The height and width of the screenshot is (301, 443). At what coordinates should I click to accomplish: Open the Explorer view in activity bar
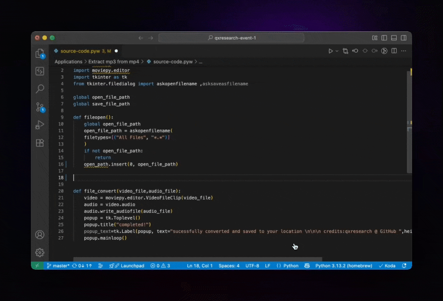pyautogui.click(x=40, y=54)
